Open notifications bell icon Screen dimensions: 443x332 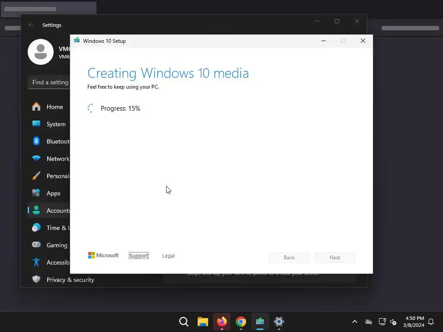click(x=431, y=322)
